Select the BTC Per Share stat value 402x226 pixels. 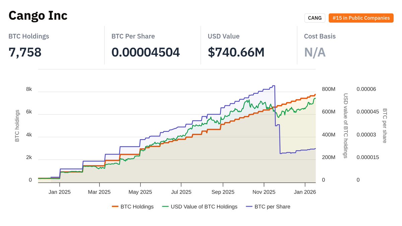tap(146, 52)
